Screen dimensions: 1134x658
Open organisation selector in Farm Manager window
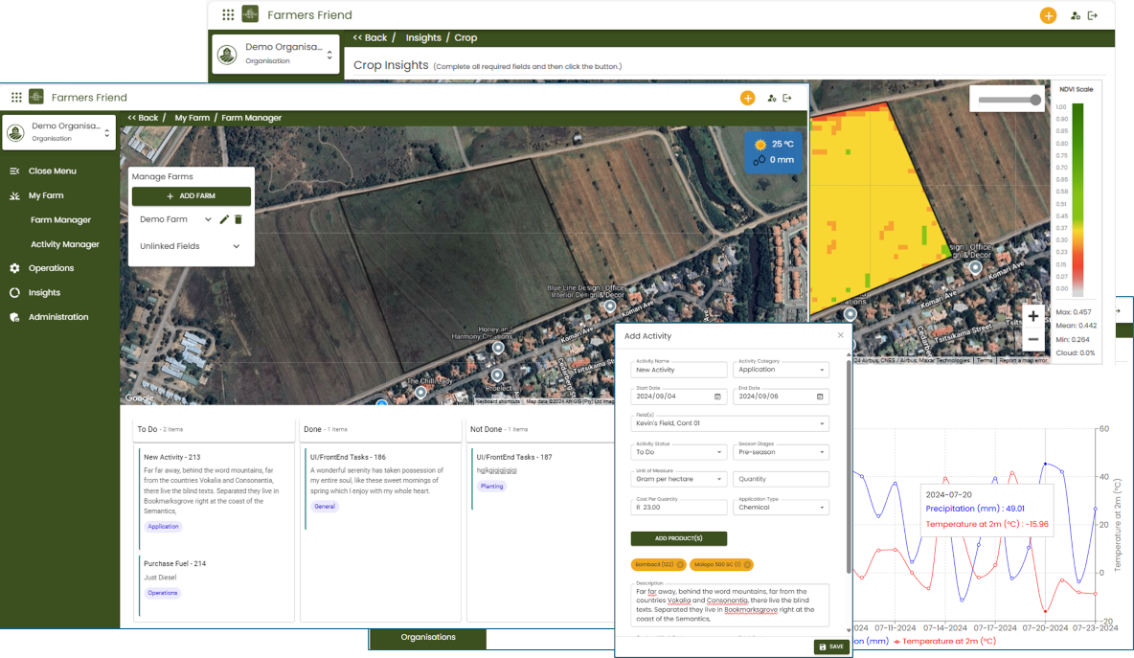(x=58, y=132)
